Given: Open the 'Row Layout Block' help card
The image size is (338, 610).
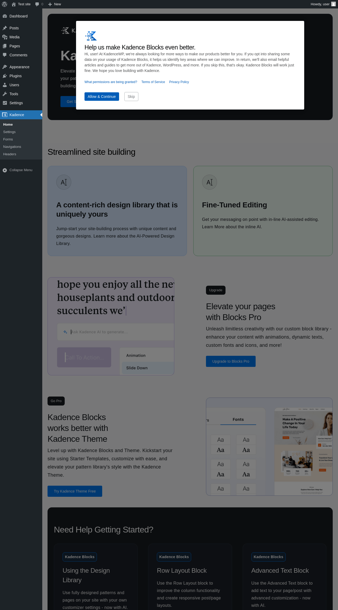Looking at the screenshot, I should click(x=190, y=577).
